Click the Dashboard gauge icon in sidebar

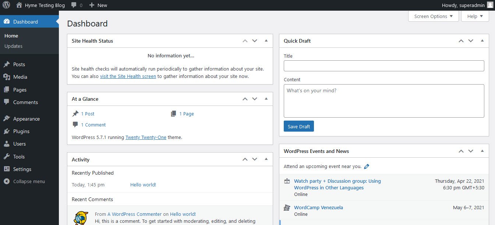pyautogui.click(x=7, y=22)
